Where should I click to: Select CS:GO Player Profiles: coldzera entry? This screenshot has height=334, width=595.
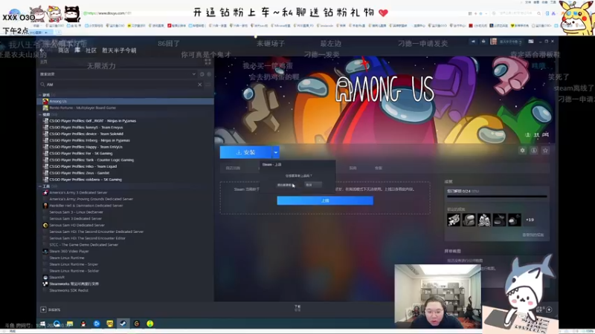(x=125, y=180)
